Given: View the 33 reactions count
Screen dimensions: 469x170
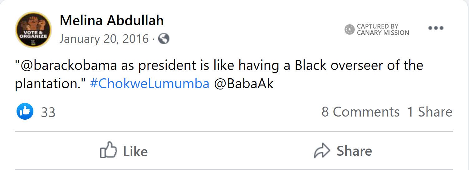Looking at the screenshot, I should coord(48,112).
